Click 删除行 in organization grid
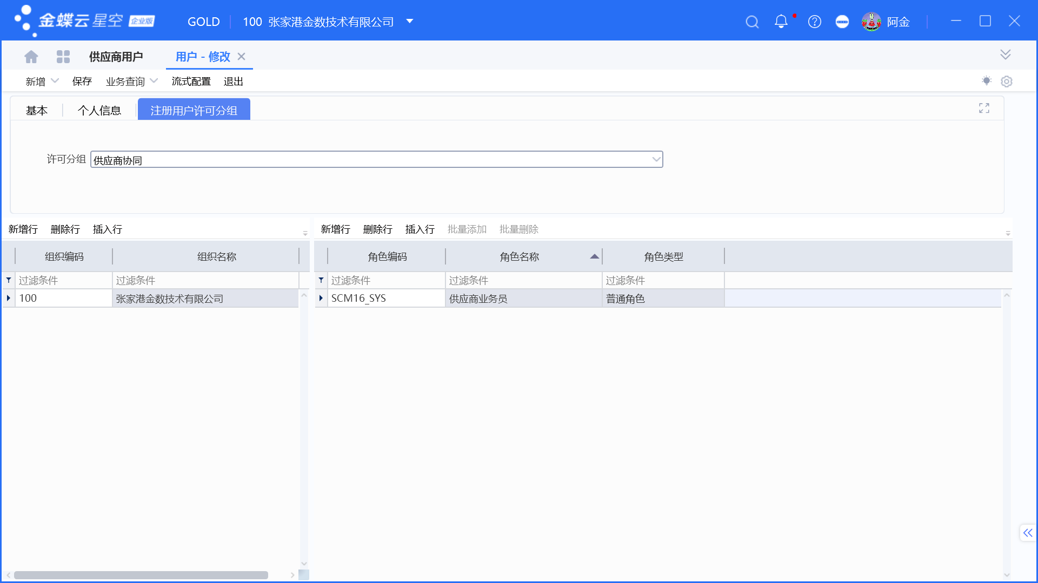This screenshot has width=1038, height=583. pyautogui.click(x=65, y=229)
